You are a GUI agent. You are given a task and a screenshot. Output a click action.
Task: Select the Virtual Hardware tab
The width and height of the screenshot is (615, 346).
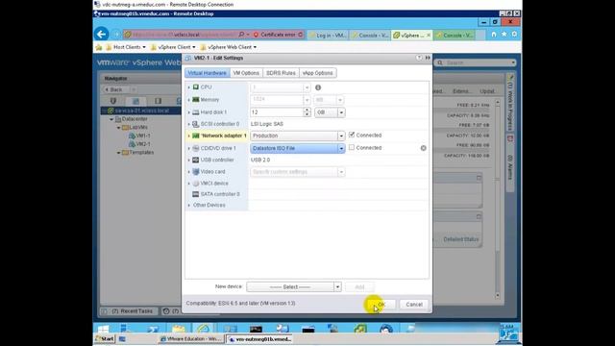click(x=207, y=73)
